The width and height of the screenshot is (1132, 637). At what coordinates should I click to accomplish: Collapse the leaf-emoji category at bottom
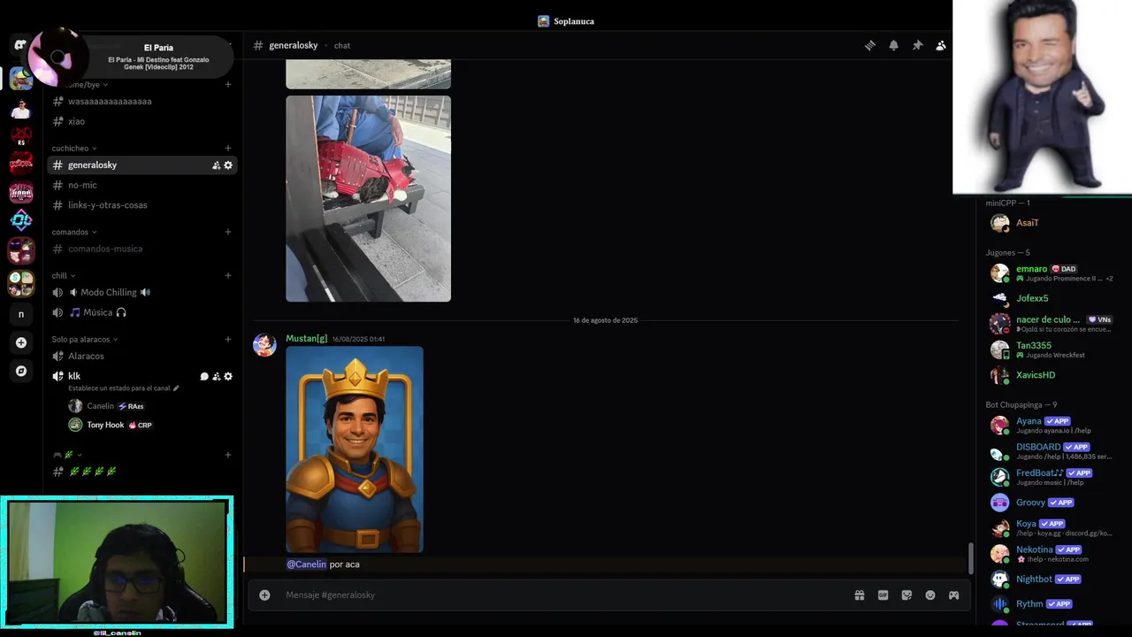point(67,455)
